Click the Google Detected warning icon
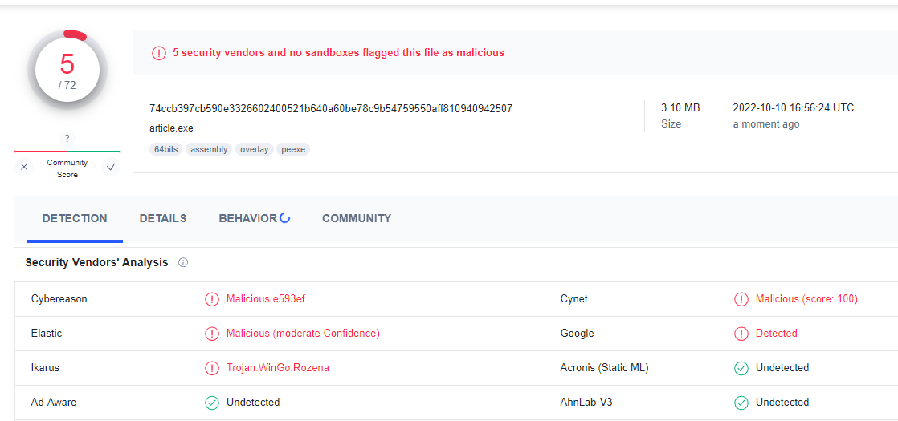898x421 pixels. [x=741, y=334]
